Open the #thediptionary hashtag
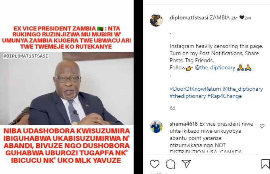The height and width of the screenshot is (174, 270). click(x=188, y=96)
